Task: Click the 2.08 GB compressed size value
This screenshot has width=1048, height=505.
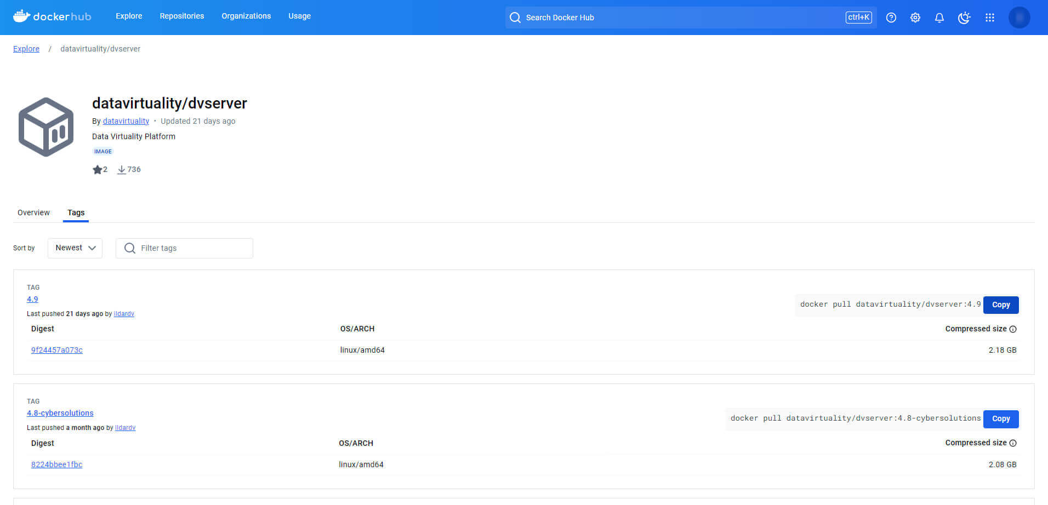Action: 1003,464
